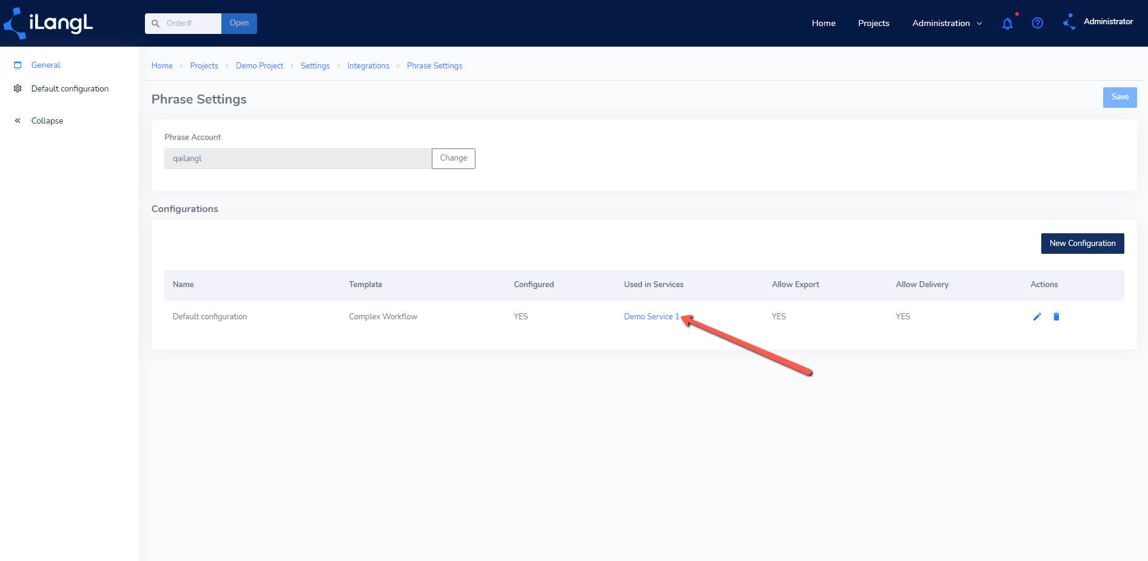The width and height of the screenshot is (1148, 561).
Task: Click the Change account button
Action: 453,159
